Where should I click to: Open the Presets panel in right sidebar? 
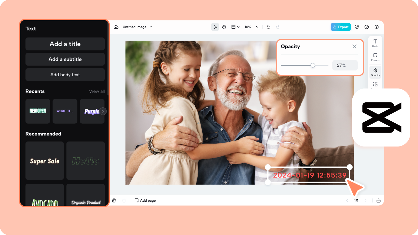point(375,57)
